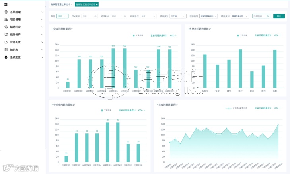The image size is (290, 174).
Task: Click the 系统管理 gear icon
Action: 6,12
